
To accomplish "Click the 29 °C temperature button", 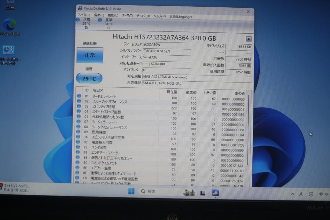I will pos(89,79).
